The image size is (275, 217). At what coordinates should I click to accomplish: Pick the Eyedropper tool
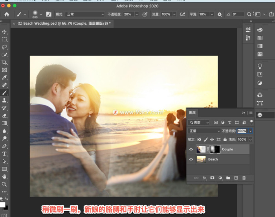4,78
